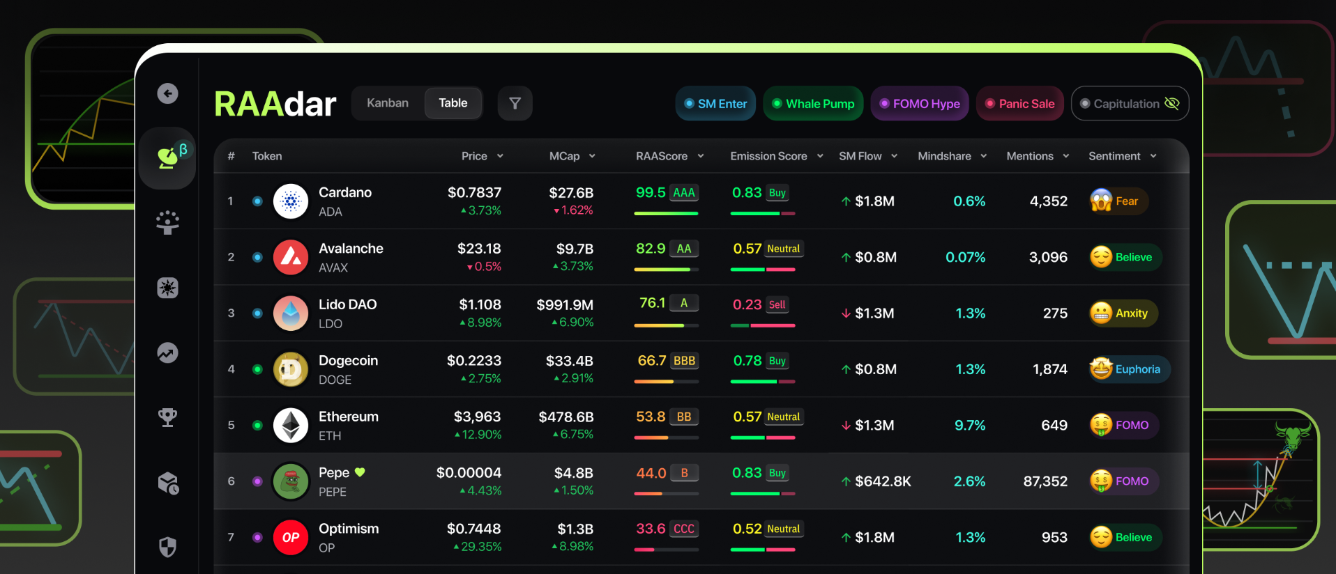
Task: Switch to the Kanban view tab
Action: click(x=388, y=103)
